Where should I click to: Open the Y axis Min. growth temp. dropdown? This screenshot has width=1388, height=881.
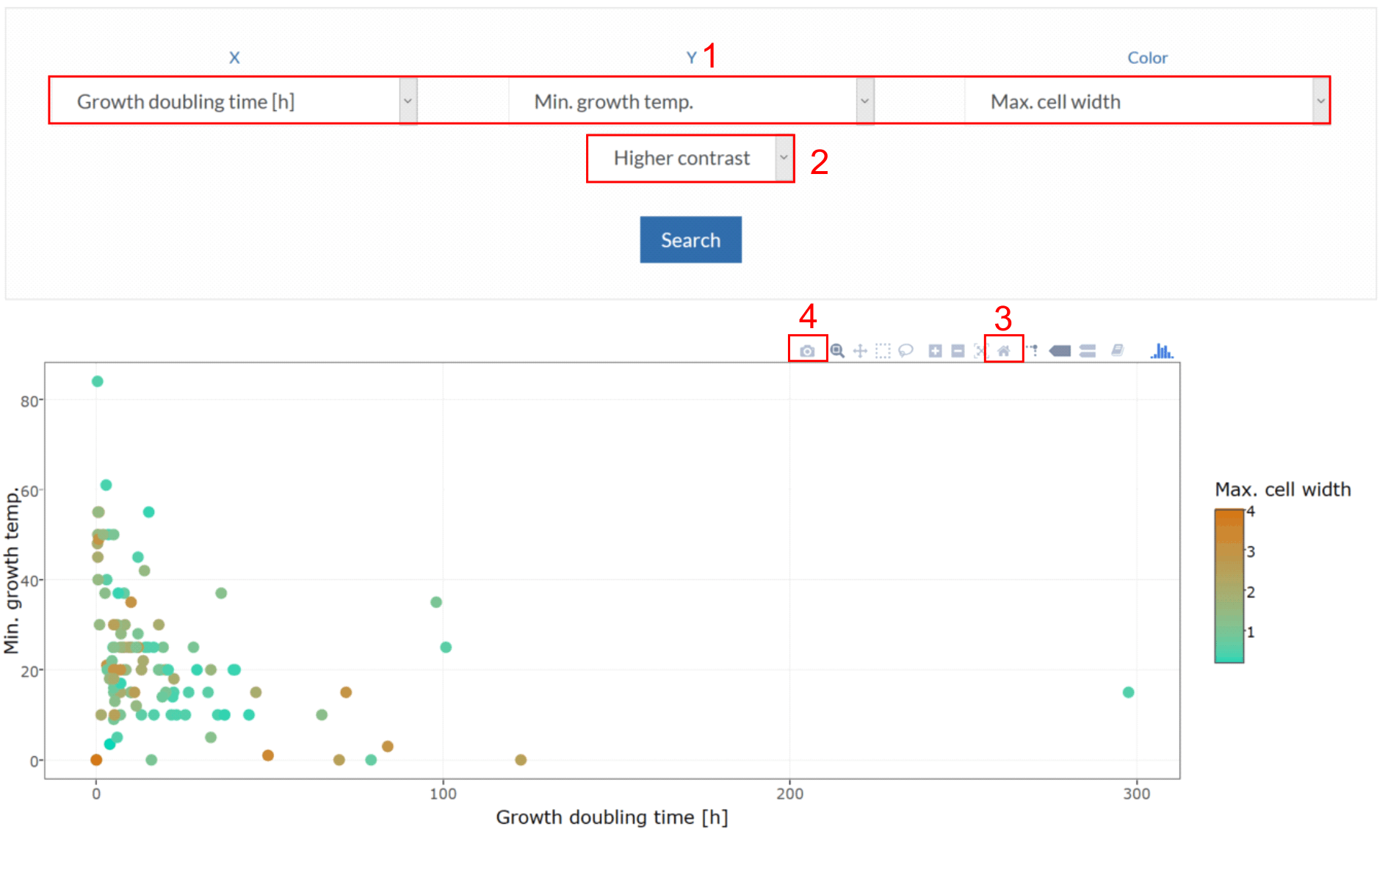point(690,101)
